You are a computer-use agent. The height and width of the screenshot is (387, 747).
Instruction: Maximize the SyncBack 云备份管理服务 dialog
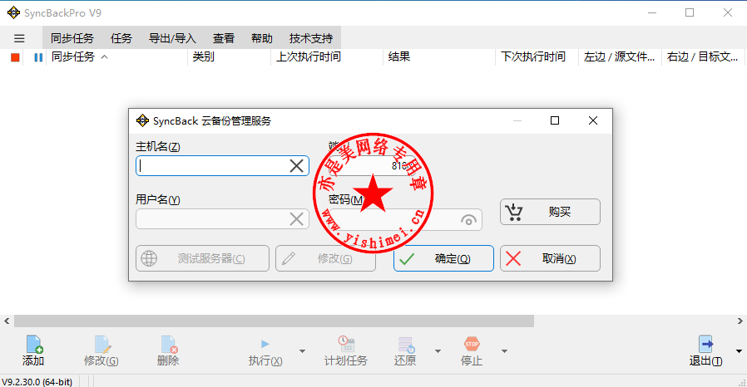coord(555,120)
